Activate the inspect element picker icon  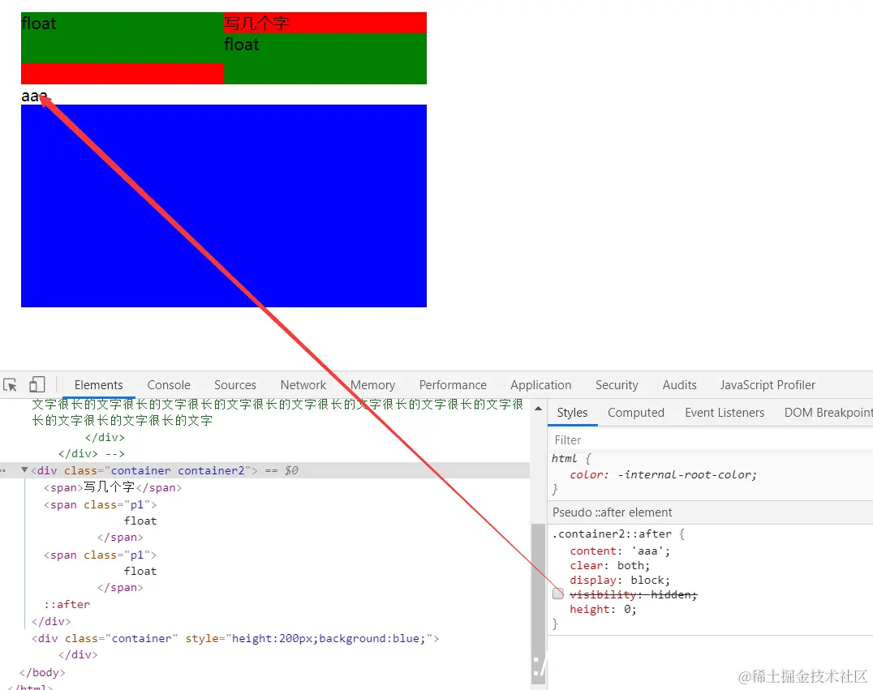pos(10,384)
